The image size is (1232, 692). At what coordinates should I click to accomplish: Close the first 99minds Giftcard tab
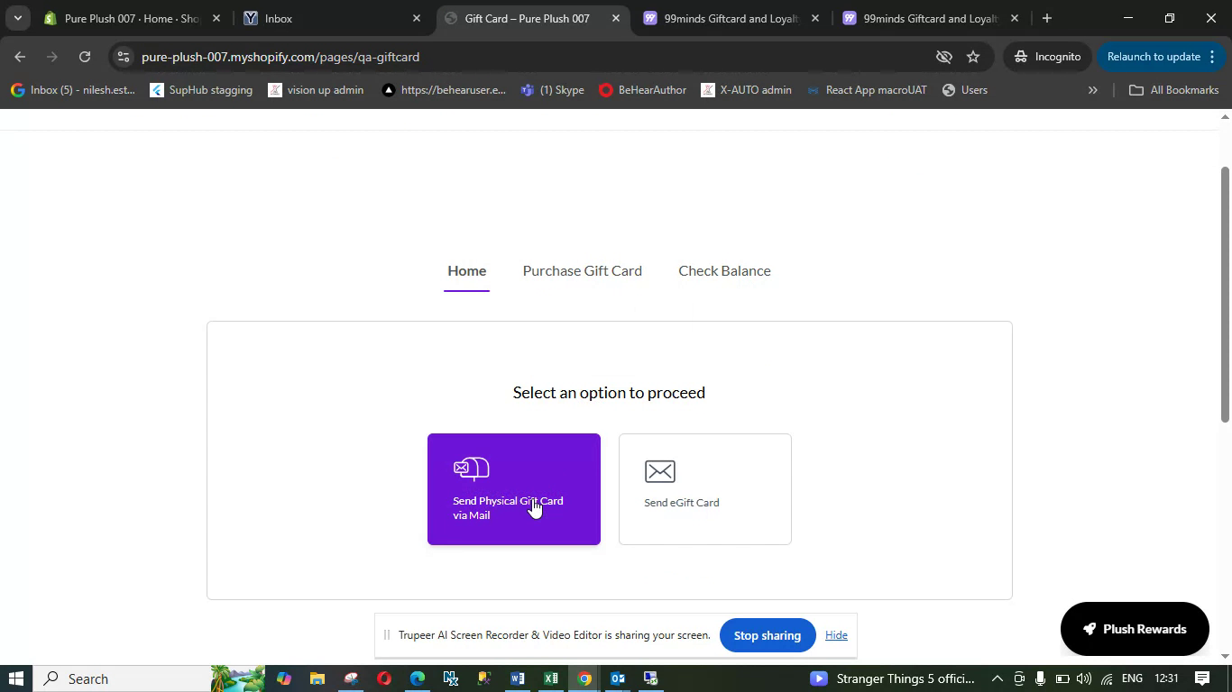pyautogui.click(x=814, y=18)
